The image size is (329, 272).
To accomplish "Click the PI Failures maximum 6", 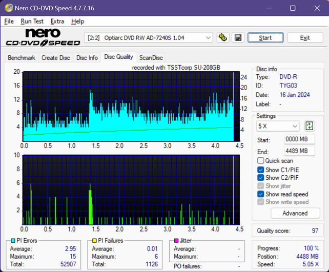I will pyautogui.click(x=156, y=256).
